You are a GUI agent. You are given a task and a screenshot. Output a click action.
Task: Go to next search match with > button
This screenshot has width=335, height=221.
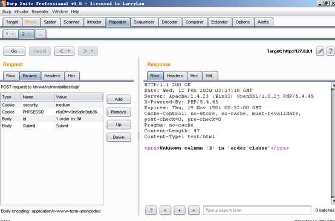click(x=194, y=210)
